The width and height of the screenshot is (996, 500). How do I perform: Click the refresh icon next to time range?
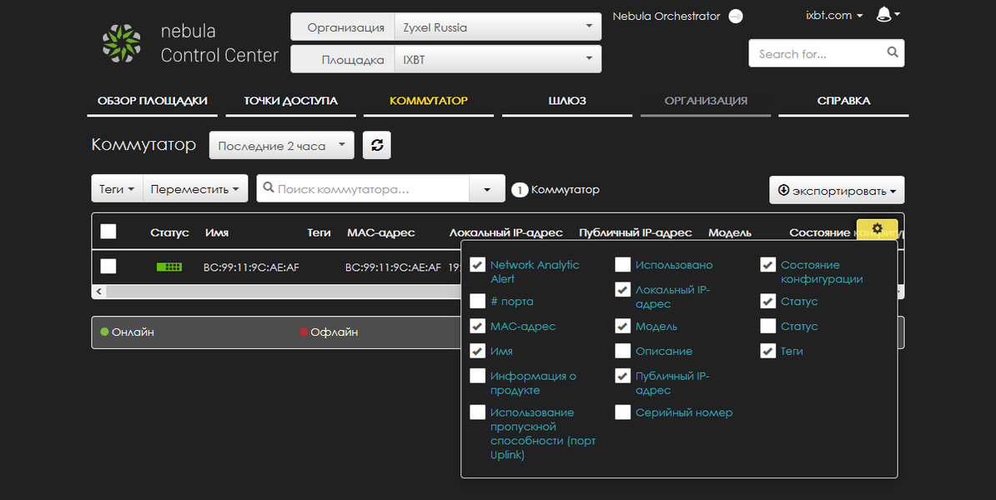point(377,145)
